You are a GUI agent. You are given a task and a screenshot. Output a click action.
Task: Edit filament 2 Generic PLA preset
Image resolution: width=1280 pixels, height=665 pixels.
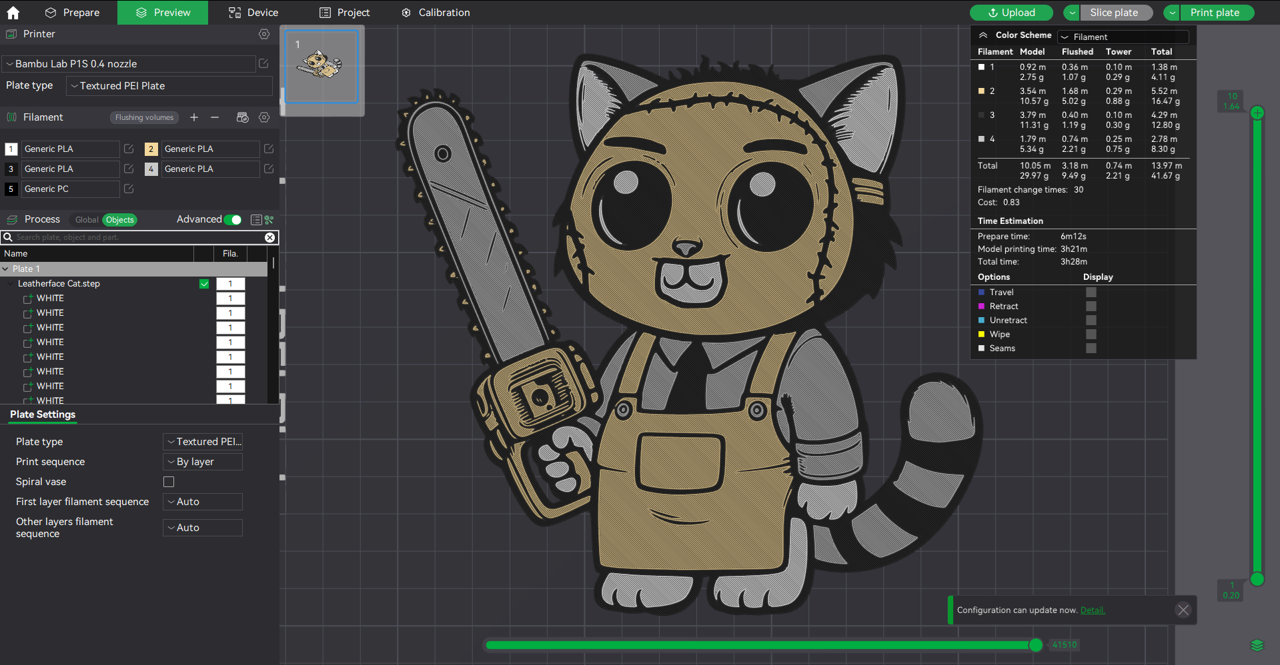(x=269, y=149)
